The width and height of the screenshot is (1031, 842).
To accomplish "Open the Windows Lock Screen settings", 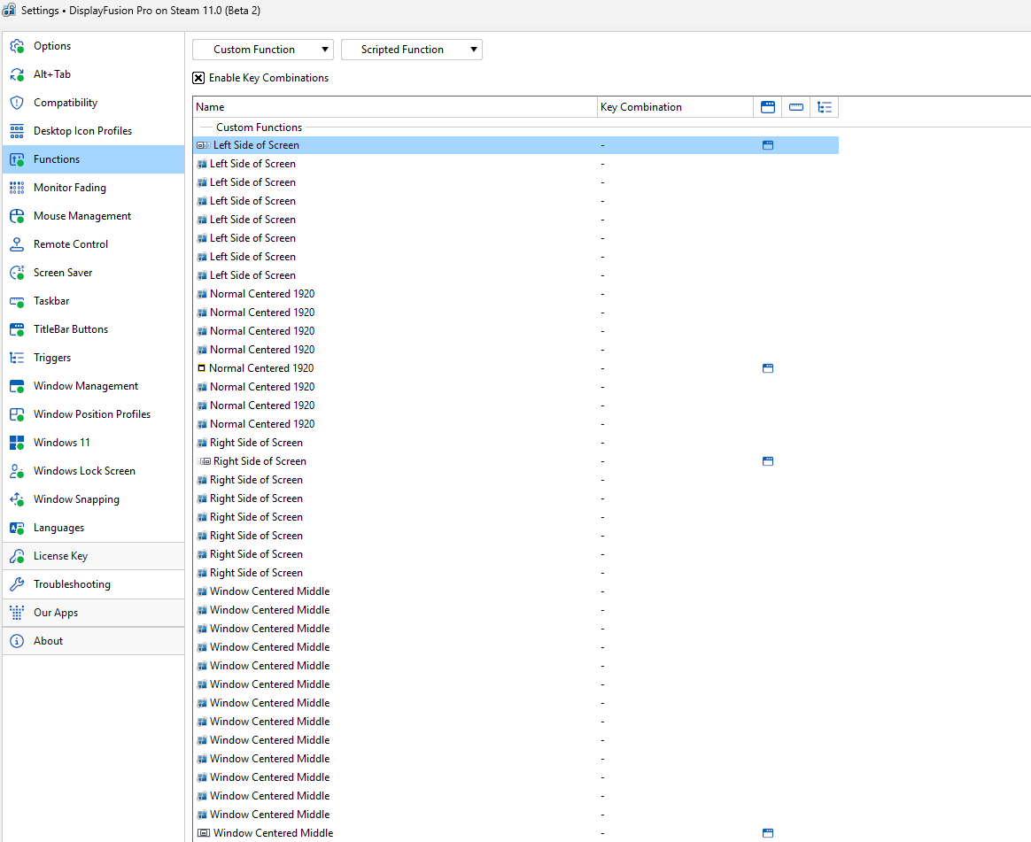I will 93,470.
